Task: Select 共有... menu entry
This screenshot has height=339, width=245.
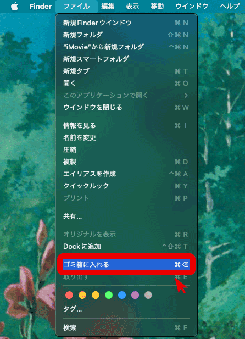Action: pos(126,216)
